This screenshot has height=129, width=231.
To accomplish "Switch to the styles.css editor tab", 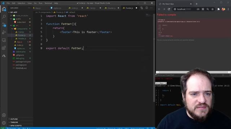I will [57, 8].
